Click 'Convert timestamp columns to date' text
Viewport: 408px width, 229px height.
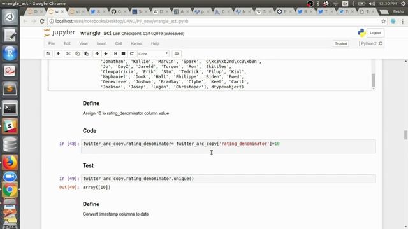click(x=115, y=214)
